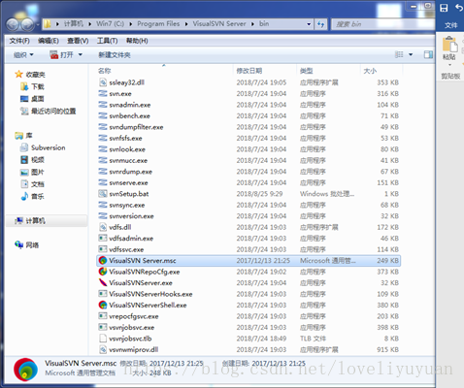Click the Undo icon in Word window
464x388 pixels.
459,8
